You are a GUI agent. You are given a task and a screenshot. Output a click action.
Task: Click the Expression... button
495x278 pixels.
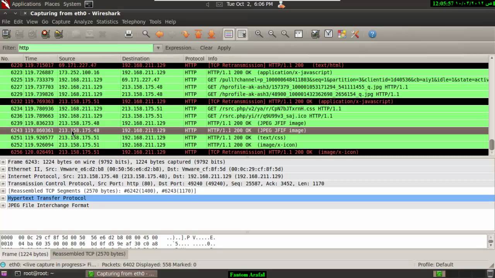pyautogui.click(x=180, y=48)
